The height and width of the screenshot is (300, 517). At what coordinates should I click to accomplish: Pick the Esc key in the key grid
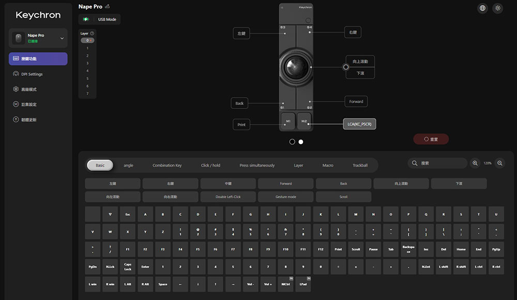tap(128, 214)
